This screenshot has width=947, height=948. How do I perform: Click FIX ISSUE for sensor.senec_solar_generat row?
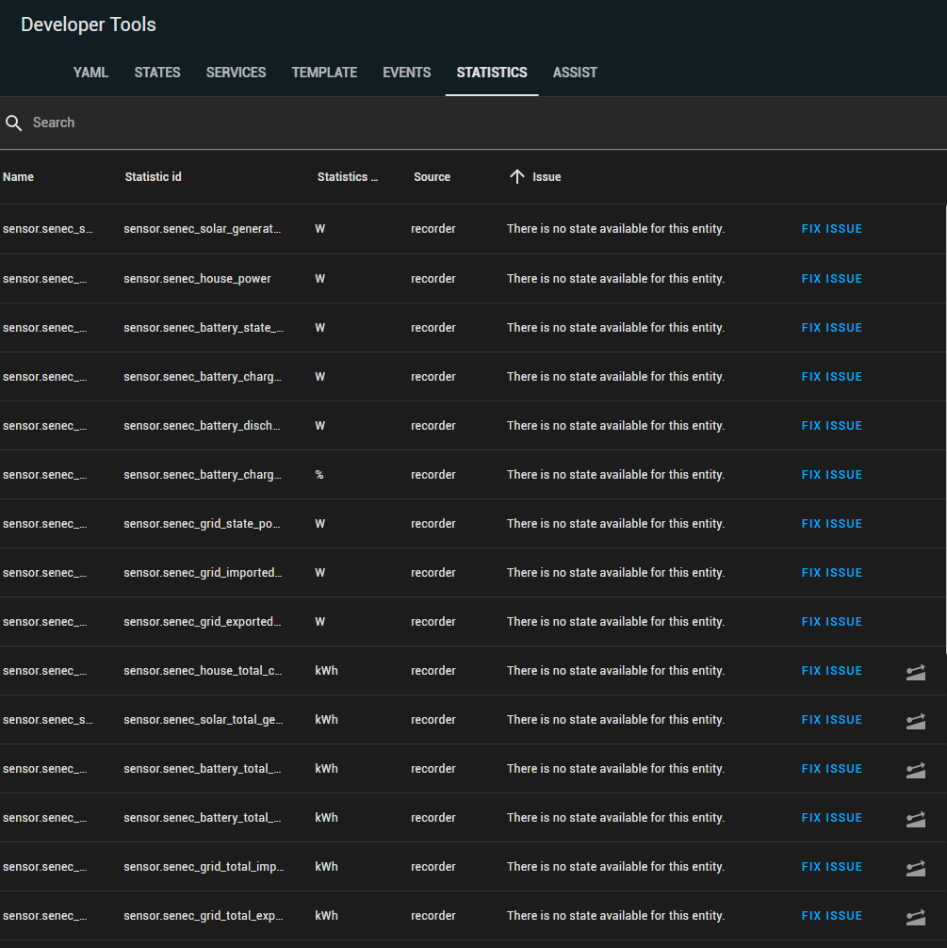point(831,228)
